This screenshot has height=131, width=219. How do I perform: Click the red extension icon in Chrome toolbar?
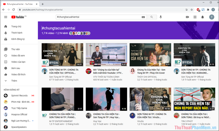click(198, 10)
